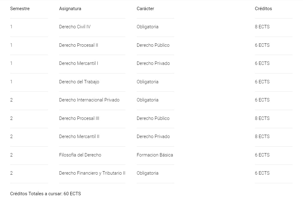Click the 8 ECTS credits for Derecho Civil IV
The image size is (303, 202).
[262, 27]
